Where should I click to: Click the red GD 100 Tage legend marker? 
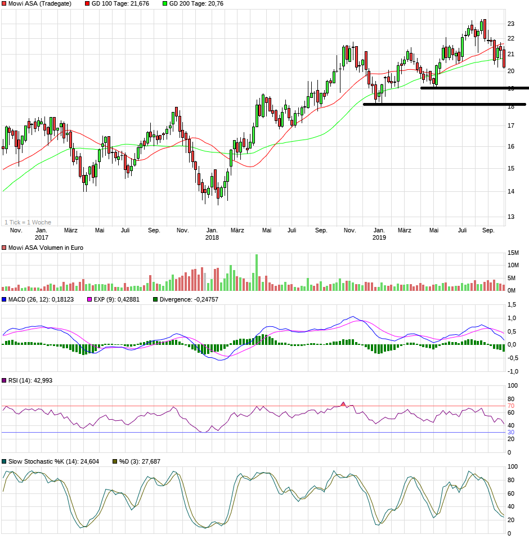coord(87,4)
